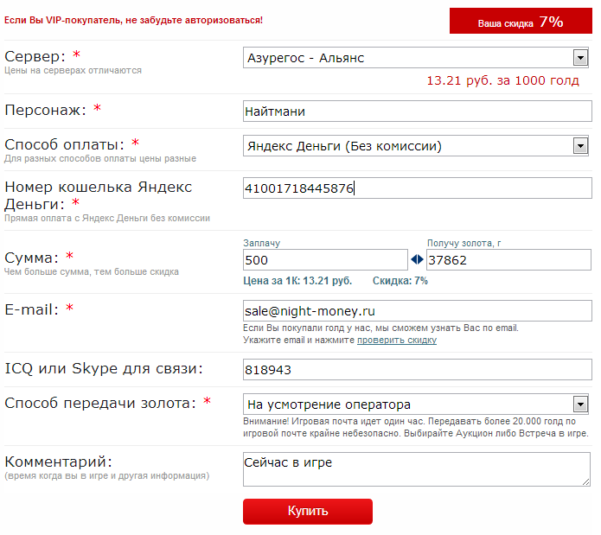Click the arrow button of the server dropdown
The image size is (601, 535).
580,58
